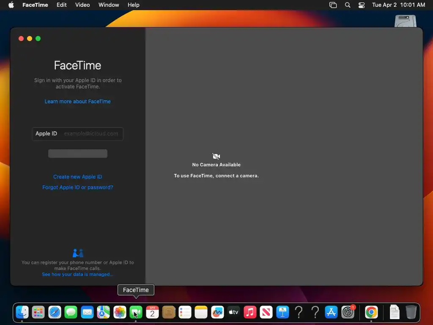433x325 pixels.
Task: Open the FaceTime menu
Action: click(35, 5)
